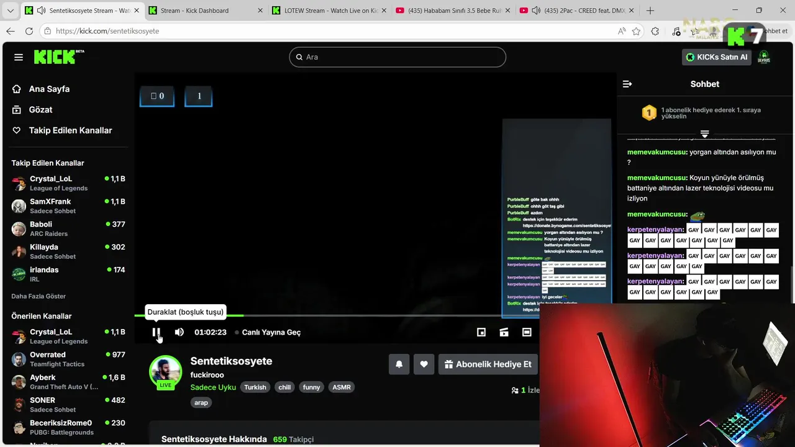Click Canlı Yayına Geç to go live
The height and width of the screenshot is (447, 795).
point(268,332)
